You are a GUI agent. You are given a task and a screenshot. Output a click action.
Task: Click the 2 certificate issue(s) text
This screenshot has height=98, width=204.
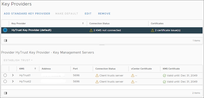click(x=167, y=30)
